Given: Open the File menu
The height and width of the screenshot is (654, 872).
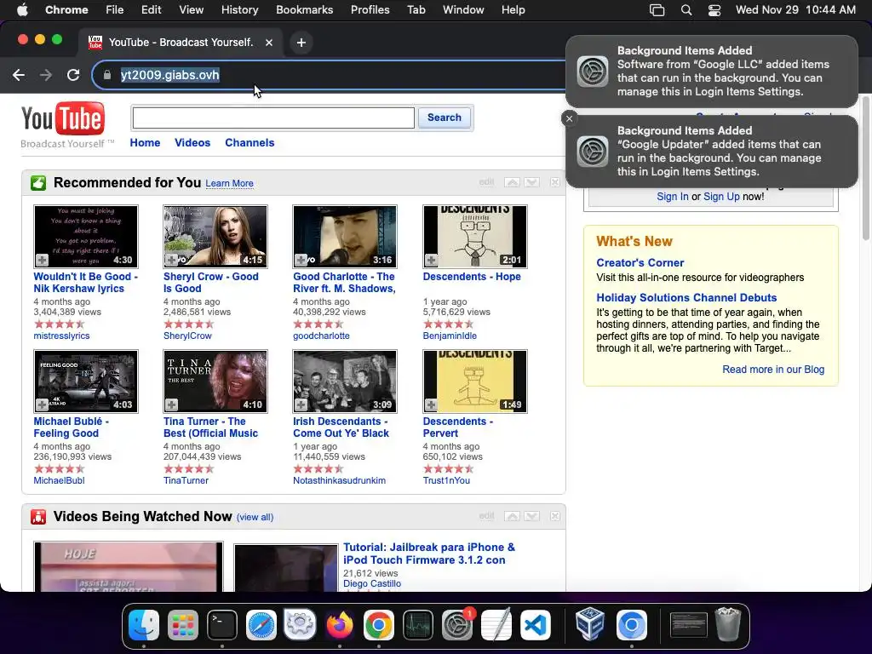Looking at the screenshot, I should [115, 9].
